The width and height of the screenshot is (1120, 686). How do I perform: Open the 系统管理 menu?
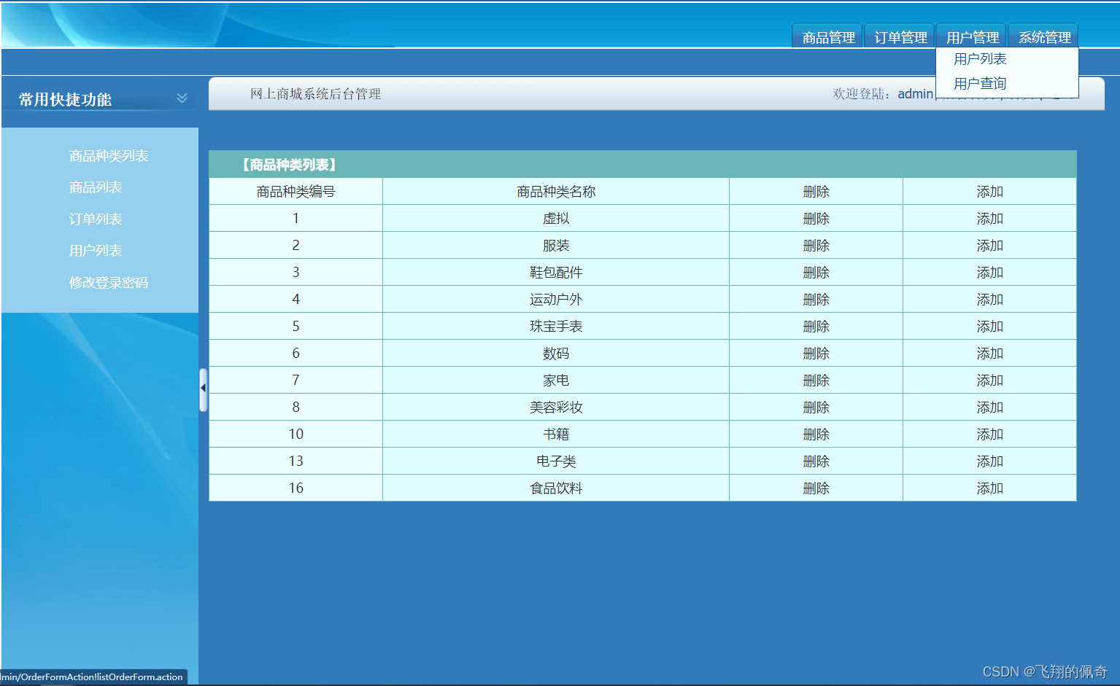[1043, 36]
